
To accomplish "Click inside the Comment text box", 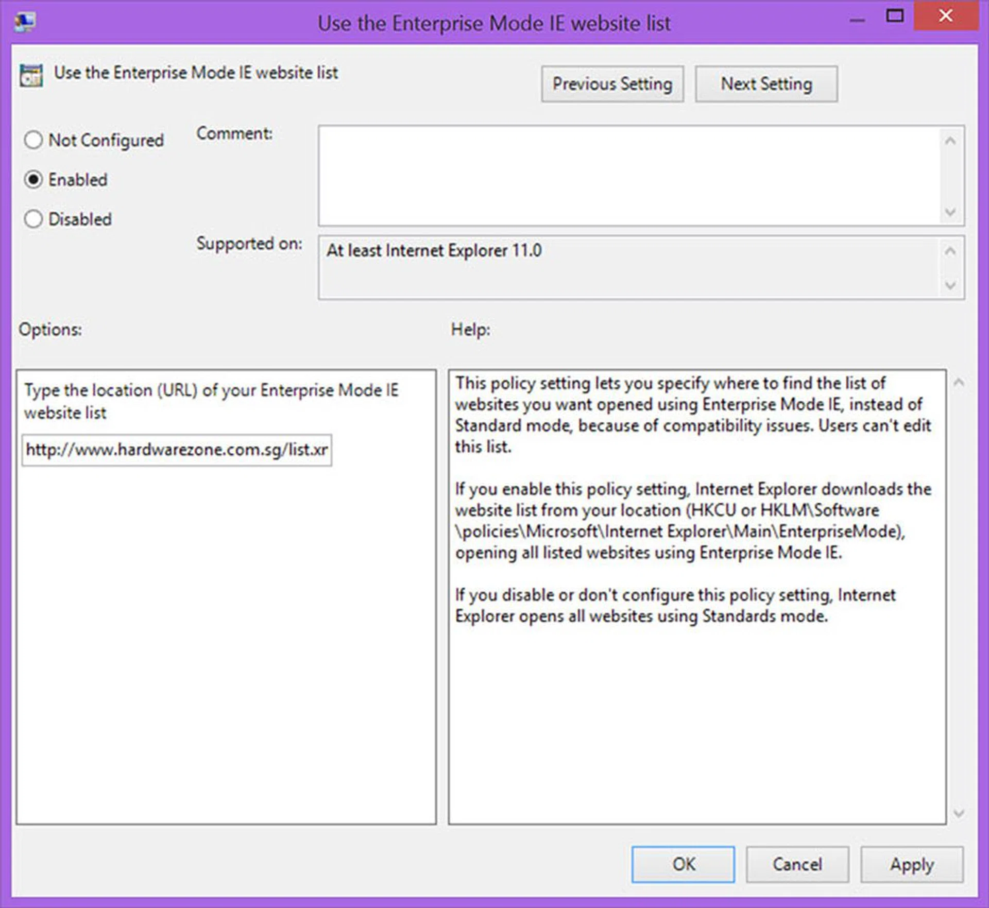I will pyautogui.click(x=628, y=175).
